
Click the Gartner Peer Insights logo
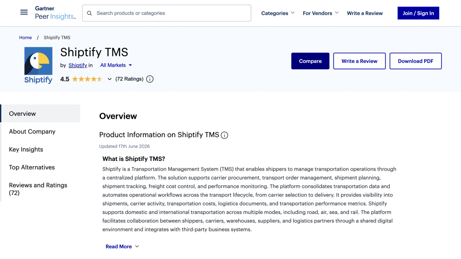[x=55, y=13]
